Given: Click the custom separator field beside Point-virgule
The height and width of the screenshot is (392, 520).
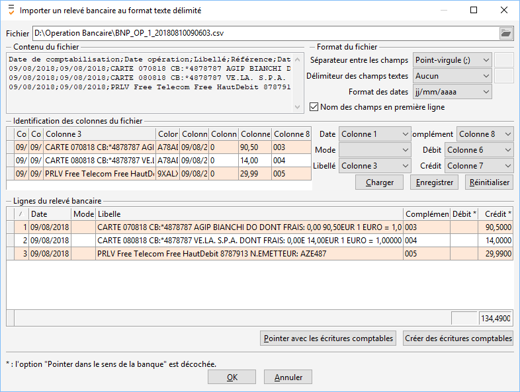Looking at the screenshot, I should [503, 60].
